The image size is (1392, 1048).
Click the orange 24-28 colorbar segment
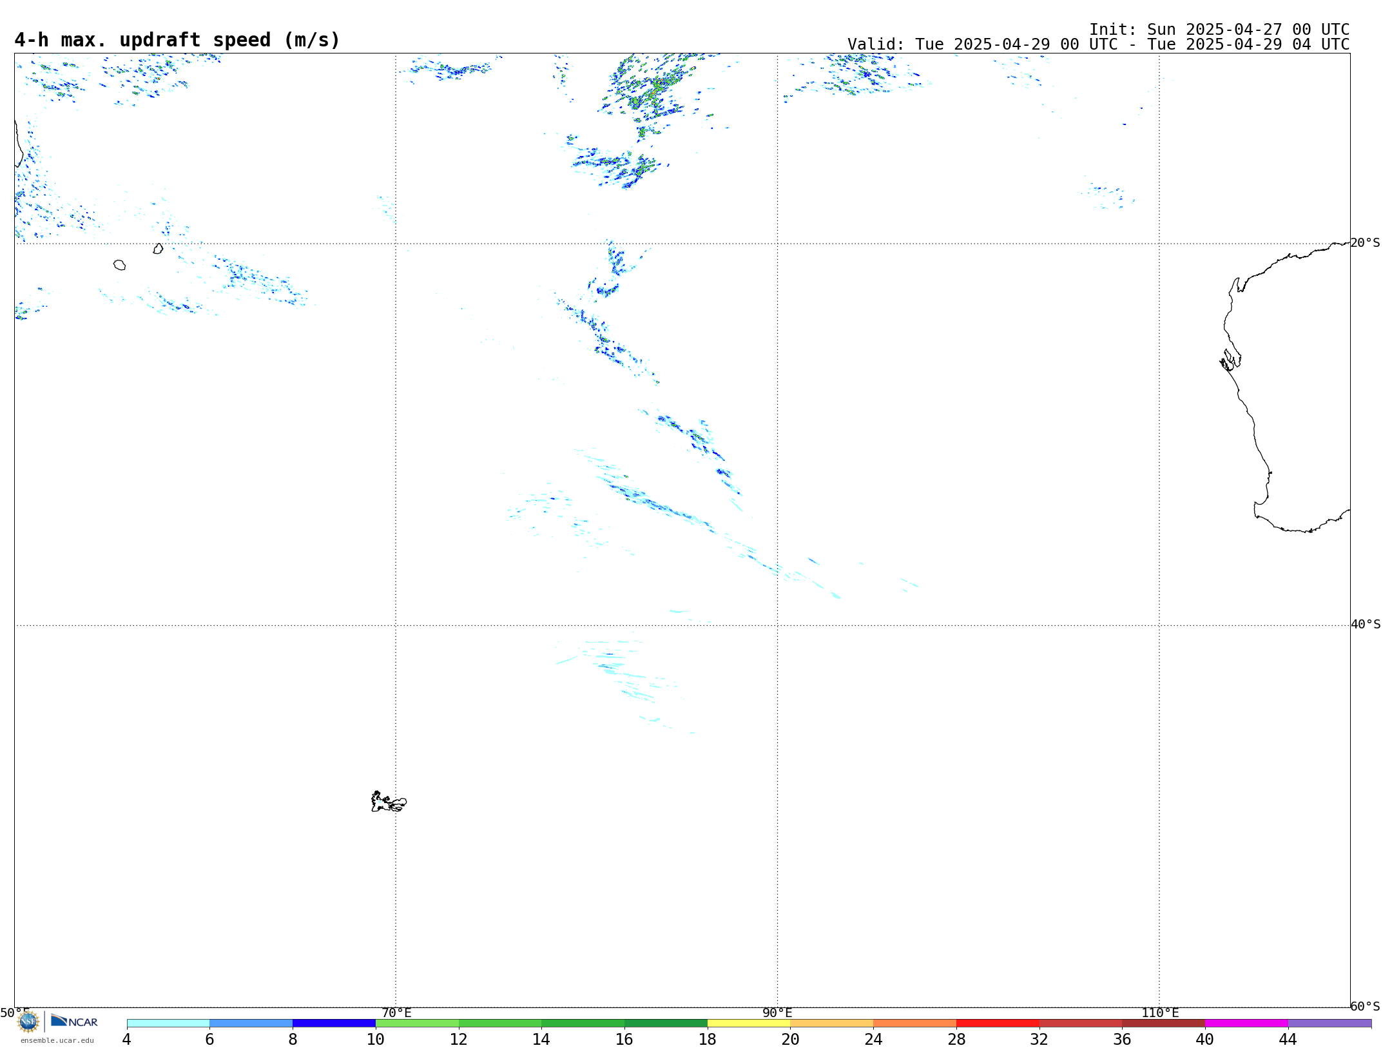[914, 1023]
